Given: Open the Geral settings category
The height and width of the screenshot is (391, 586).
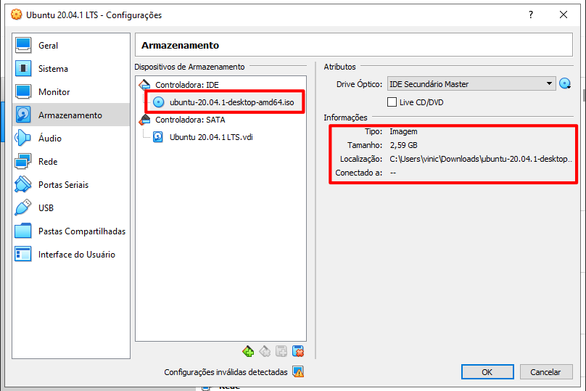Looking at the screenshot, I should (71, 46).
